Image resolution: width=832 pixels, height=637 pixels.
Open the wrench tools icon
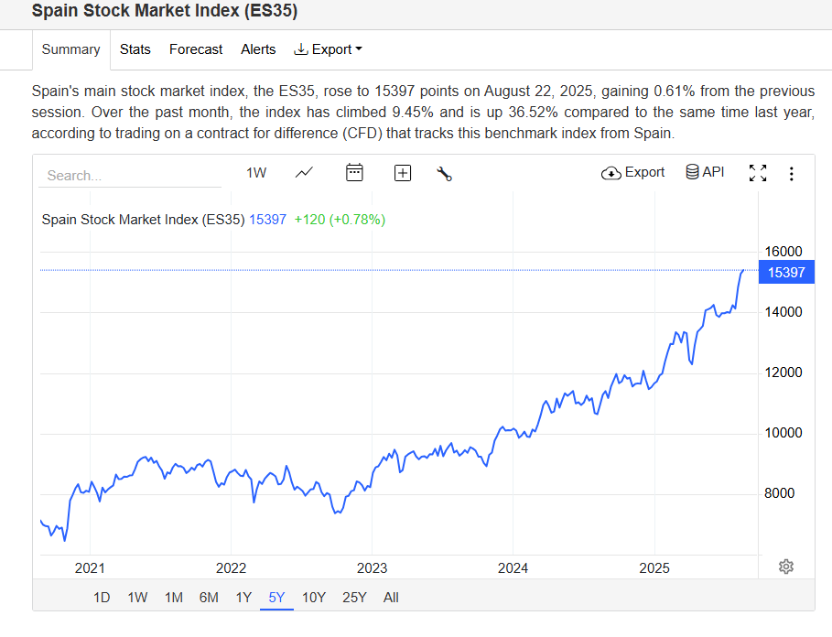pyautogui.click(x=445, y=173)
